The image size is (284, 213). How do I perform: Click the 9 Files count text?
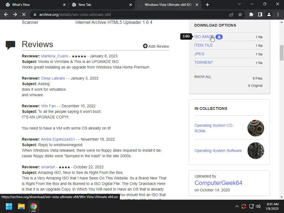pyautogui.click(x=258, y=78)
